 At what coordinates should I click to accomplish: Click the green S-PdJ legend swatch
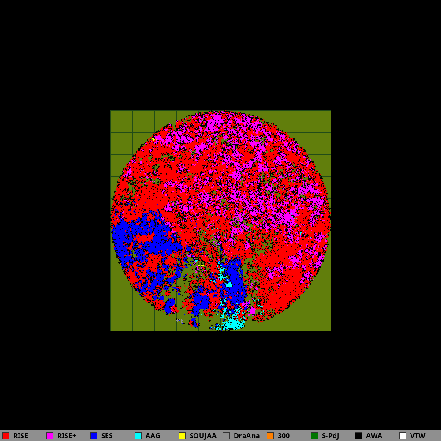(x=314, y=436)
